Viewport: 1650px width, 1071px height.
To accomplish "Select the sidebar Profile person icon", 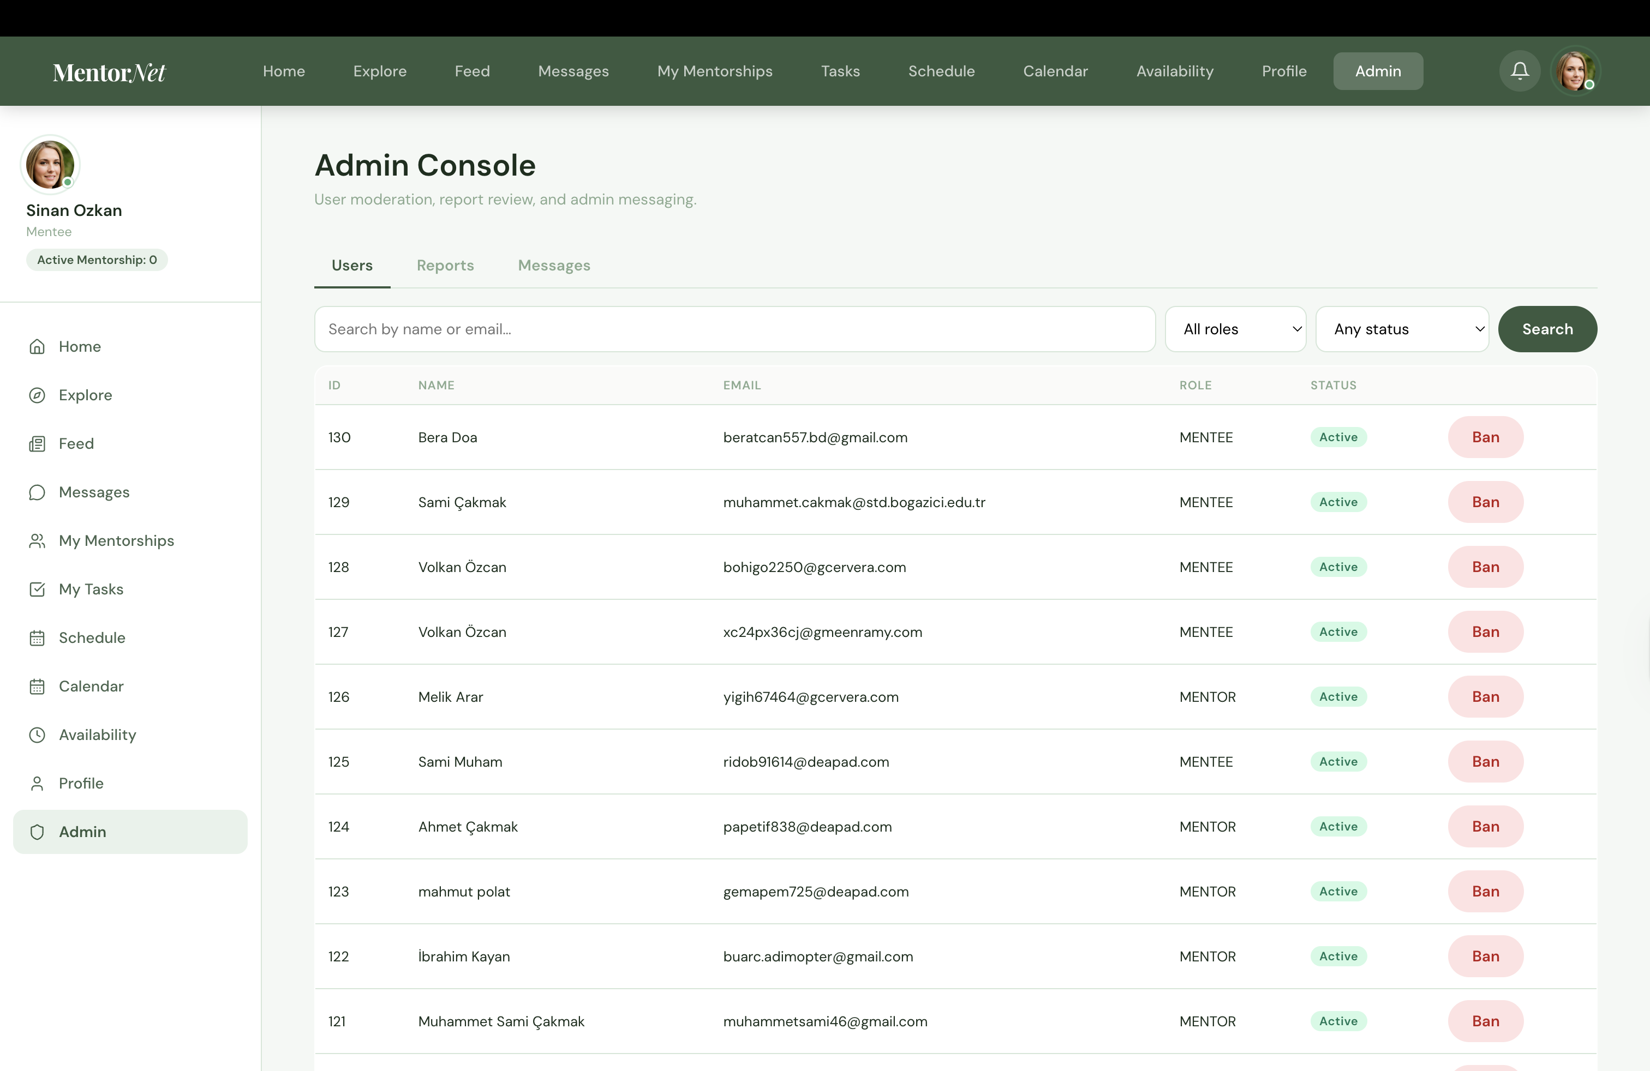I will point(38,783).
